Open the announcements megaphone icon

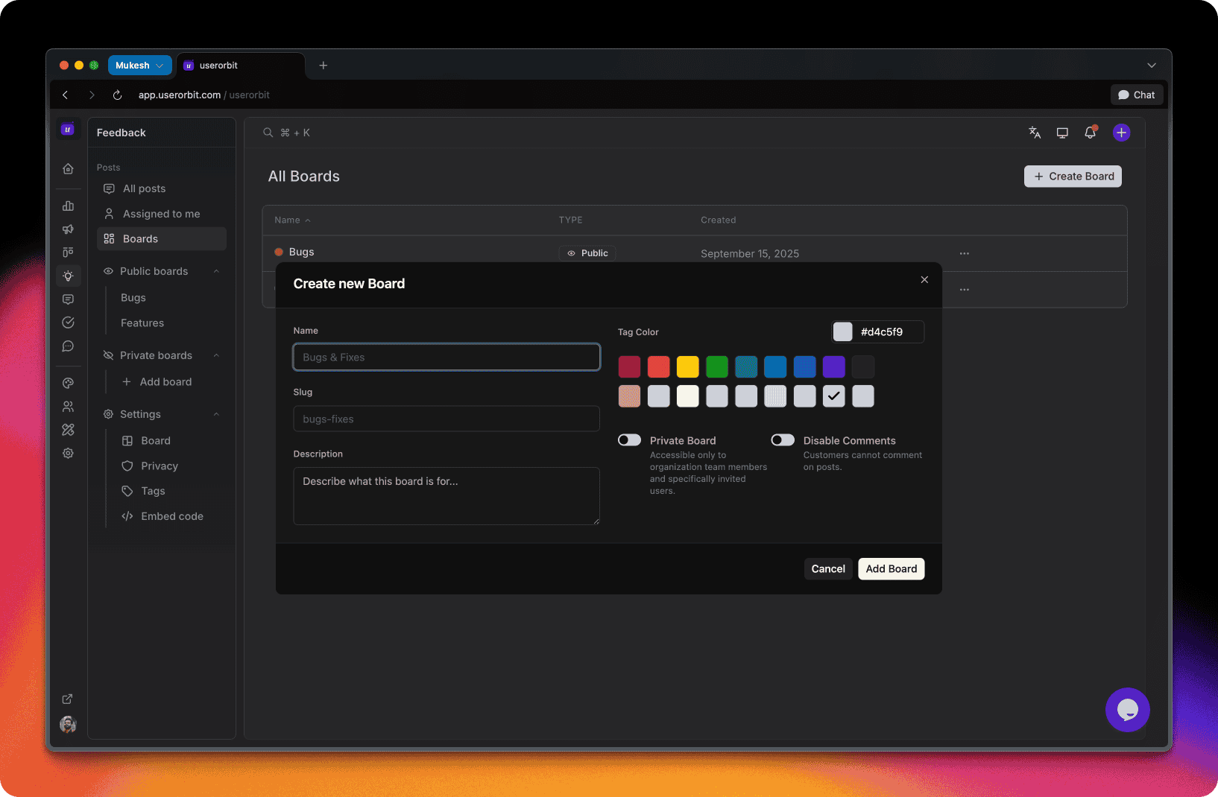coord(68,229)
